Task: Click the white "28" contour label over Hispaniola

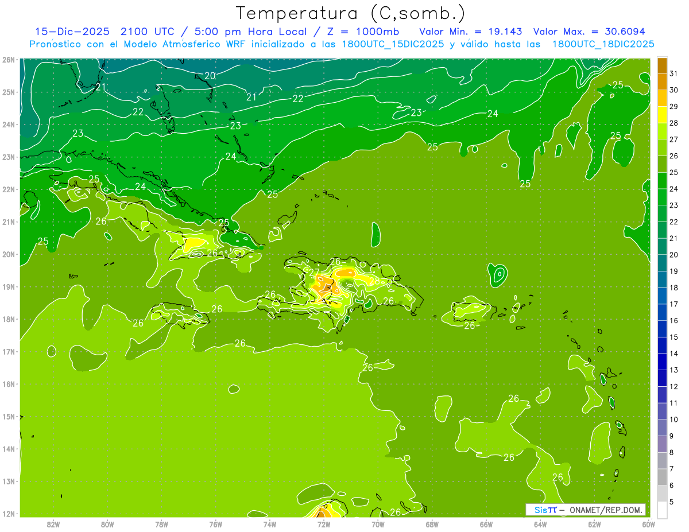Action: [x=374, y=281]
